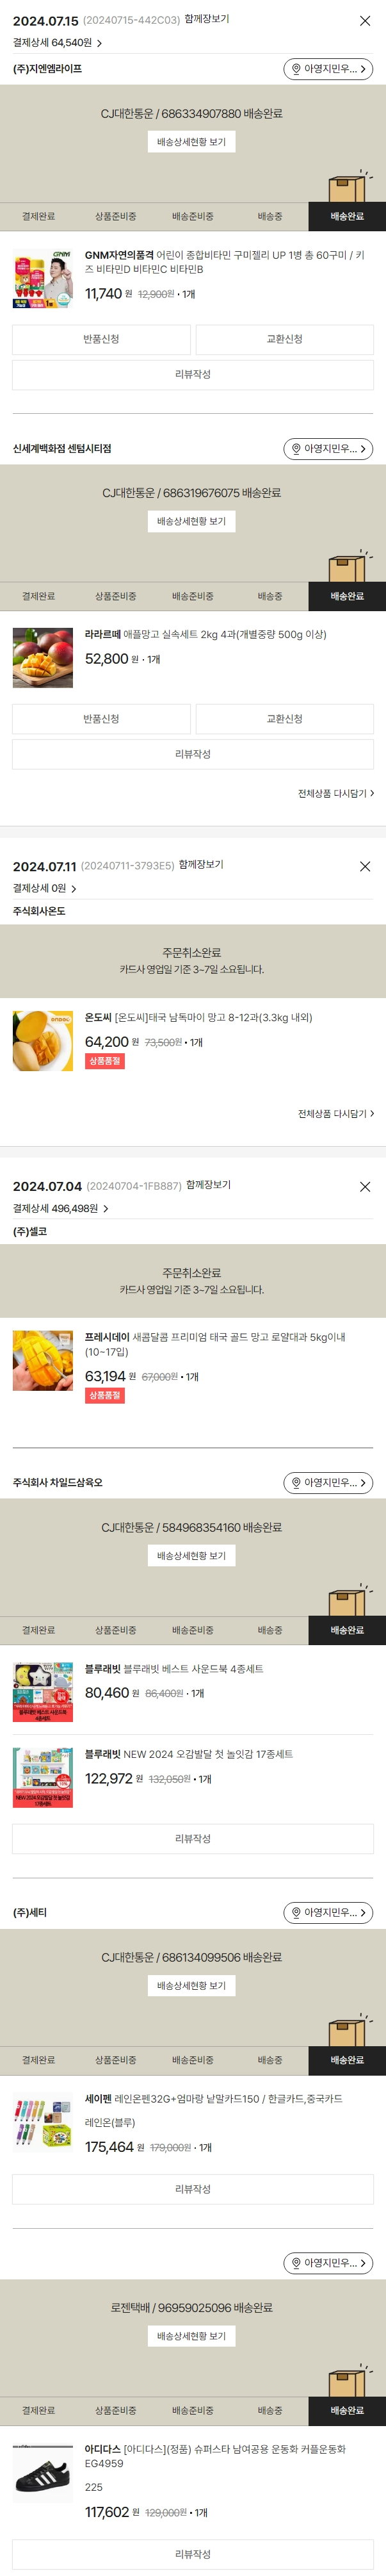Viewport: 386px width, 2576px height.
Task: Remove the 2024.07.04 order with X icon
Action: pyautogui.click(x=365, y=1186)
